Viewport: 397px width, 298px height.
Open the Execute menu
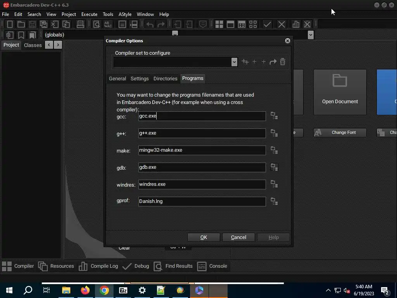(x=90, y=14)
